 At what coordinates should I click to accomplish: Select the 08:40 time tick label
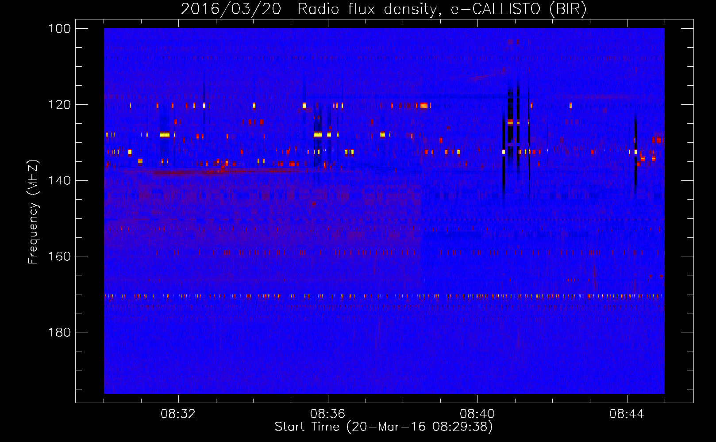[477, 414]
